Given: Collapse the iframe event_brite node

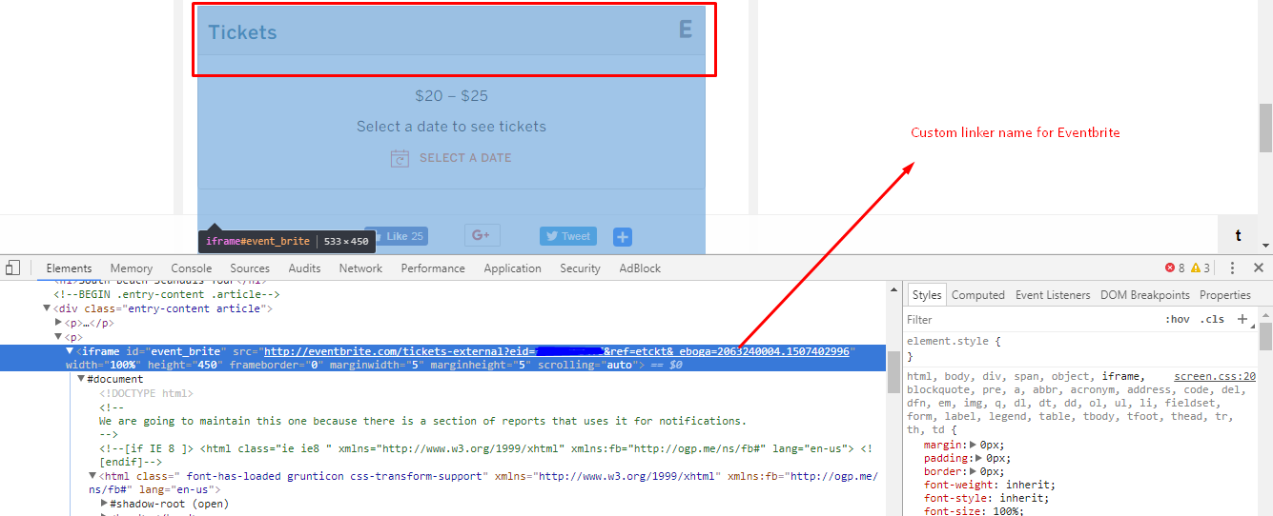Looking at the screenshot, I should [x=70, y=351].
